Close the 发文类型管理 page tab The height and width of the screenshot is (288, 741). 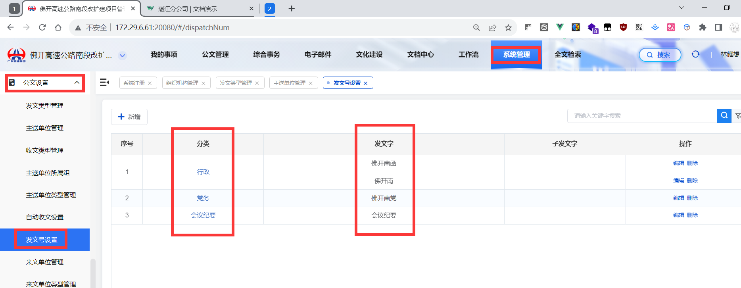pos(257,83)
